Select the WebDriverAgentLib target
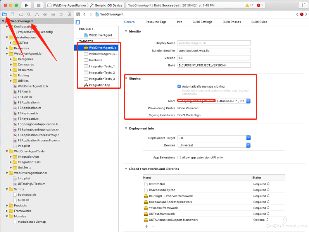 [x=97, y=48]
